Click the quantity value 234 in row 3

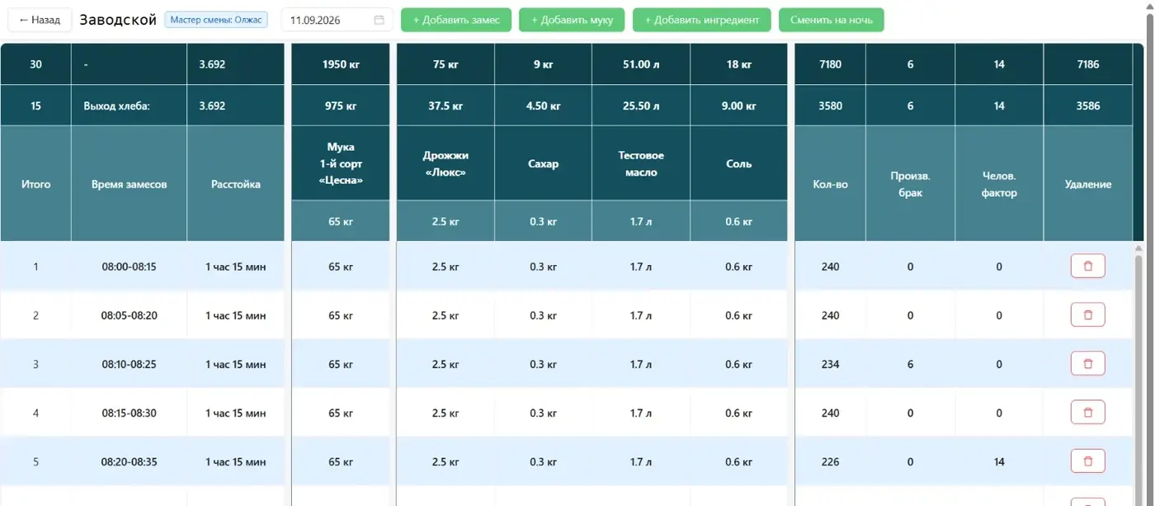pyautogui.click(x=830, y=364)
